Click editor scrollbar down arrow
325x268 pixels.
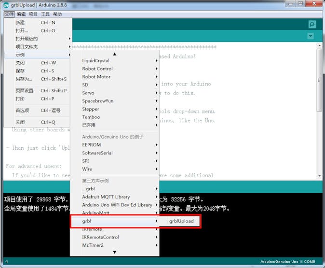click(319, 176)
